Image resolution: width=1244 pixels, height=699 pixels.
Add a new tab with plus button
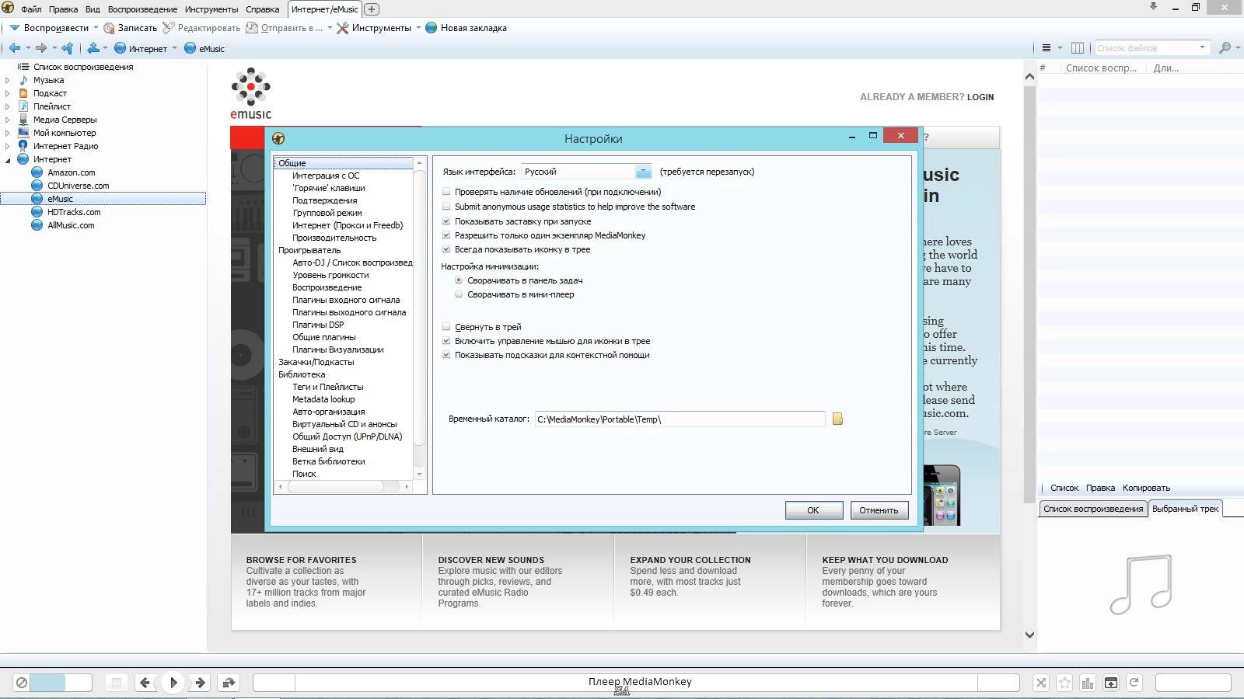[372, 9]
